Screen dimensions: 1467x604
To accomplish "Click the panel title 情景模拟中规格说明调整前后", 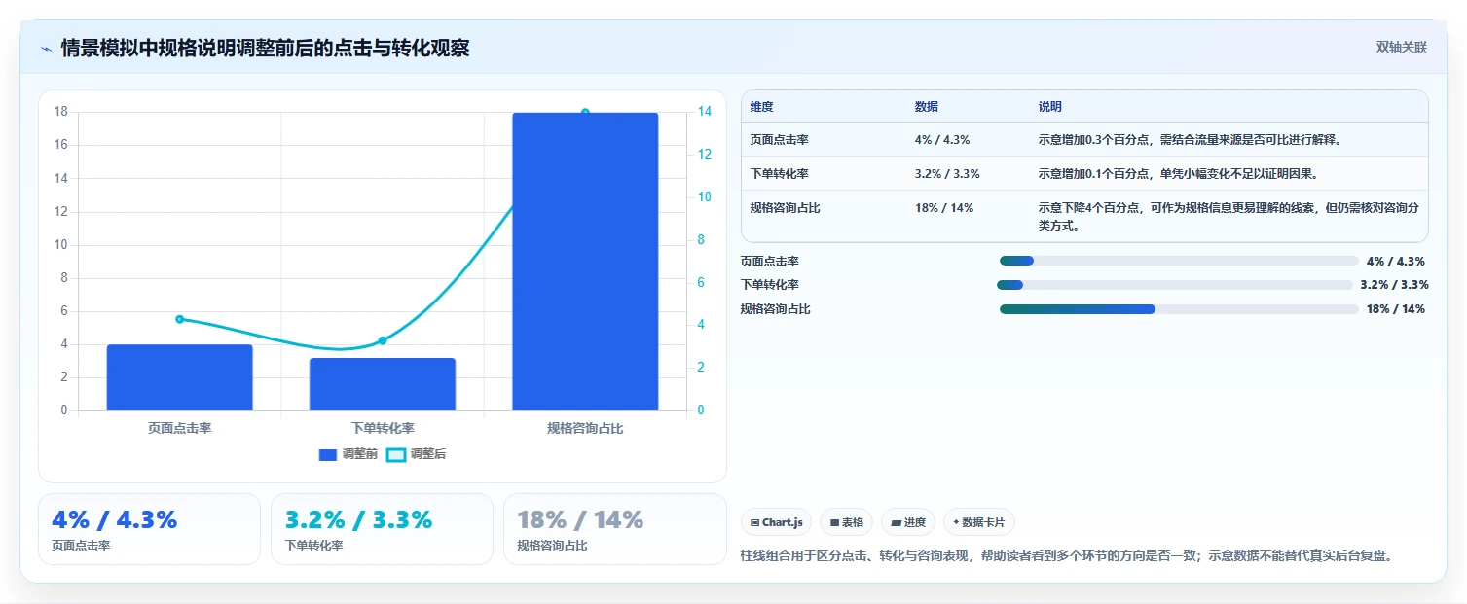I will (x=265, y=49).
